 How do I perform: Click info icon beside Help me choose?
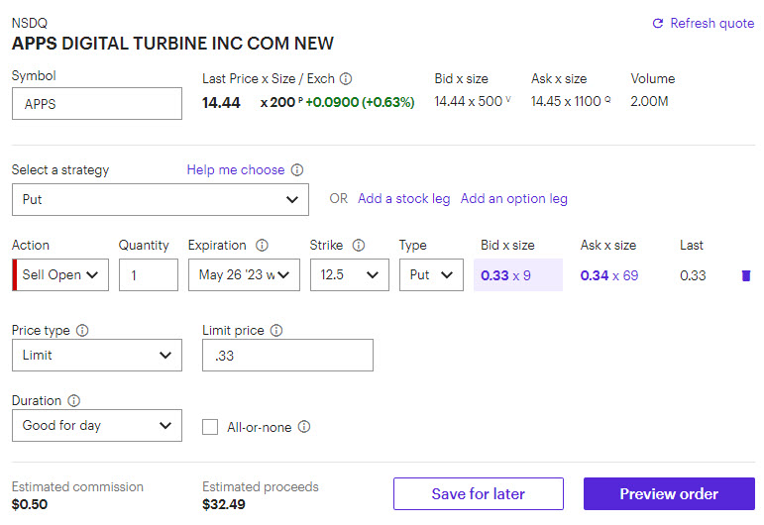(297, 170)
